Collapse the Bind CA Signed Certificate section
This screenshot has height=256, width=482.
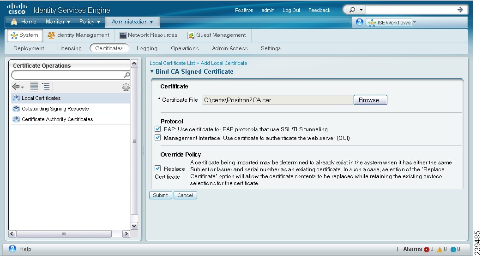[152, 71]
